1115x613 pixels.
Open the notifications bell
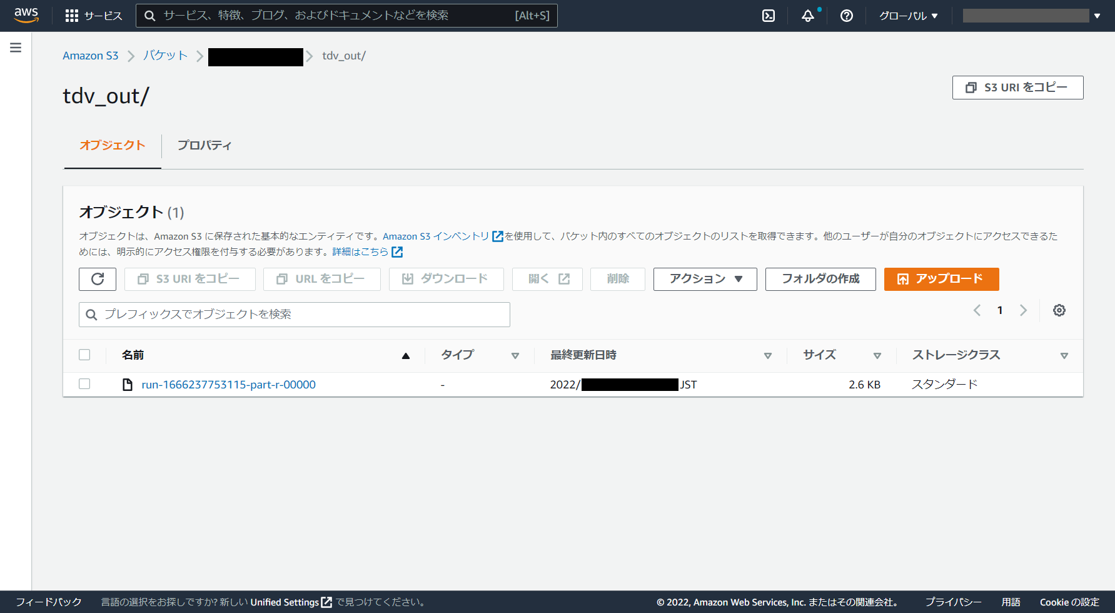point(808,16)
